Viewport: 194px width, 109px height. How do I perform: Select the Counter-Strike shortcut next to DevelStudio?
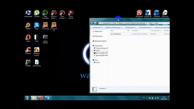148,14
